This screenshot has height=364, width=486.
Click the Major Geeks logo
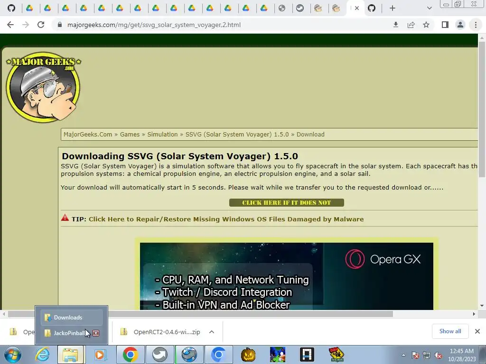click(43, 87)
